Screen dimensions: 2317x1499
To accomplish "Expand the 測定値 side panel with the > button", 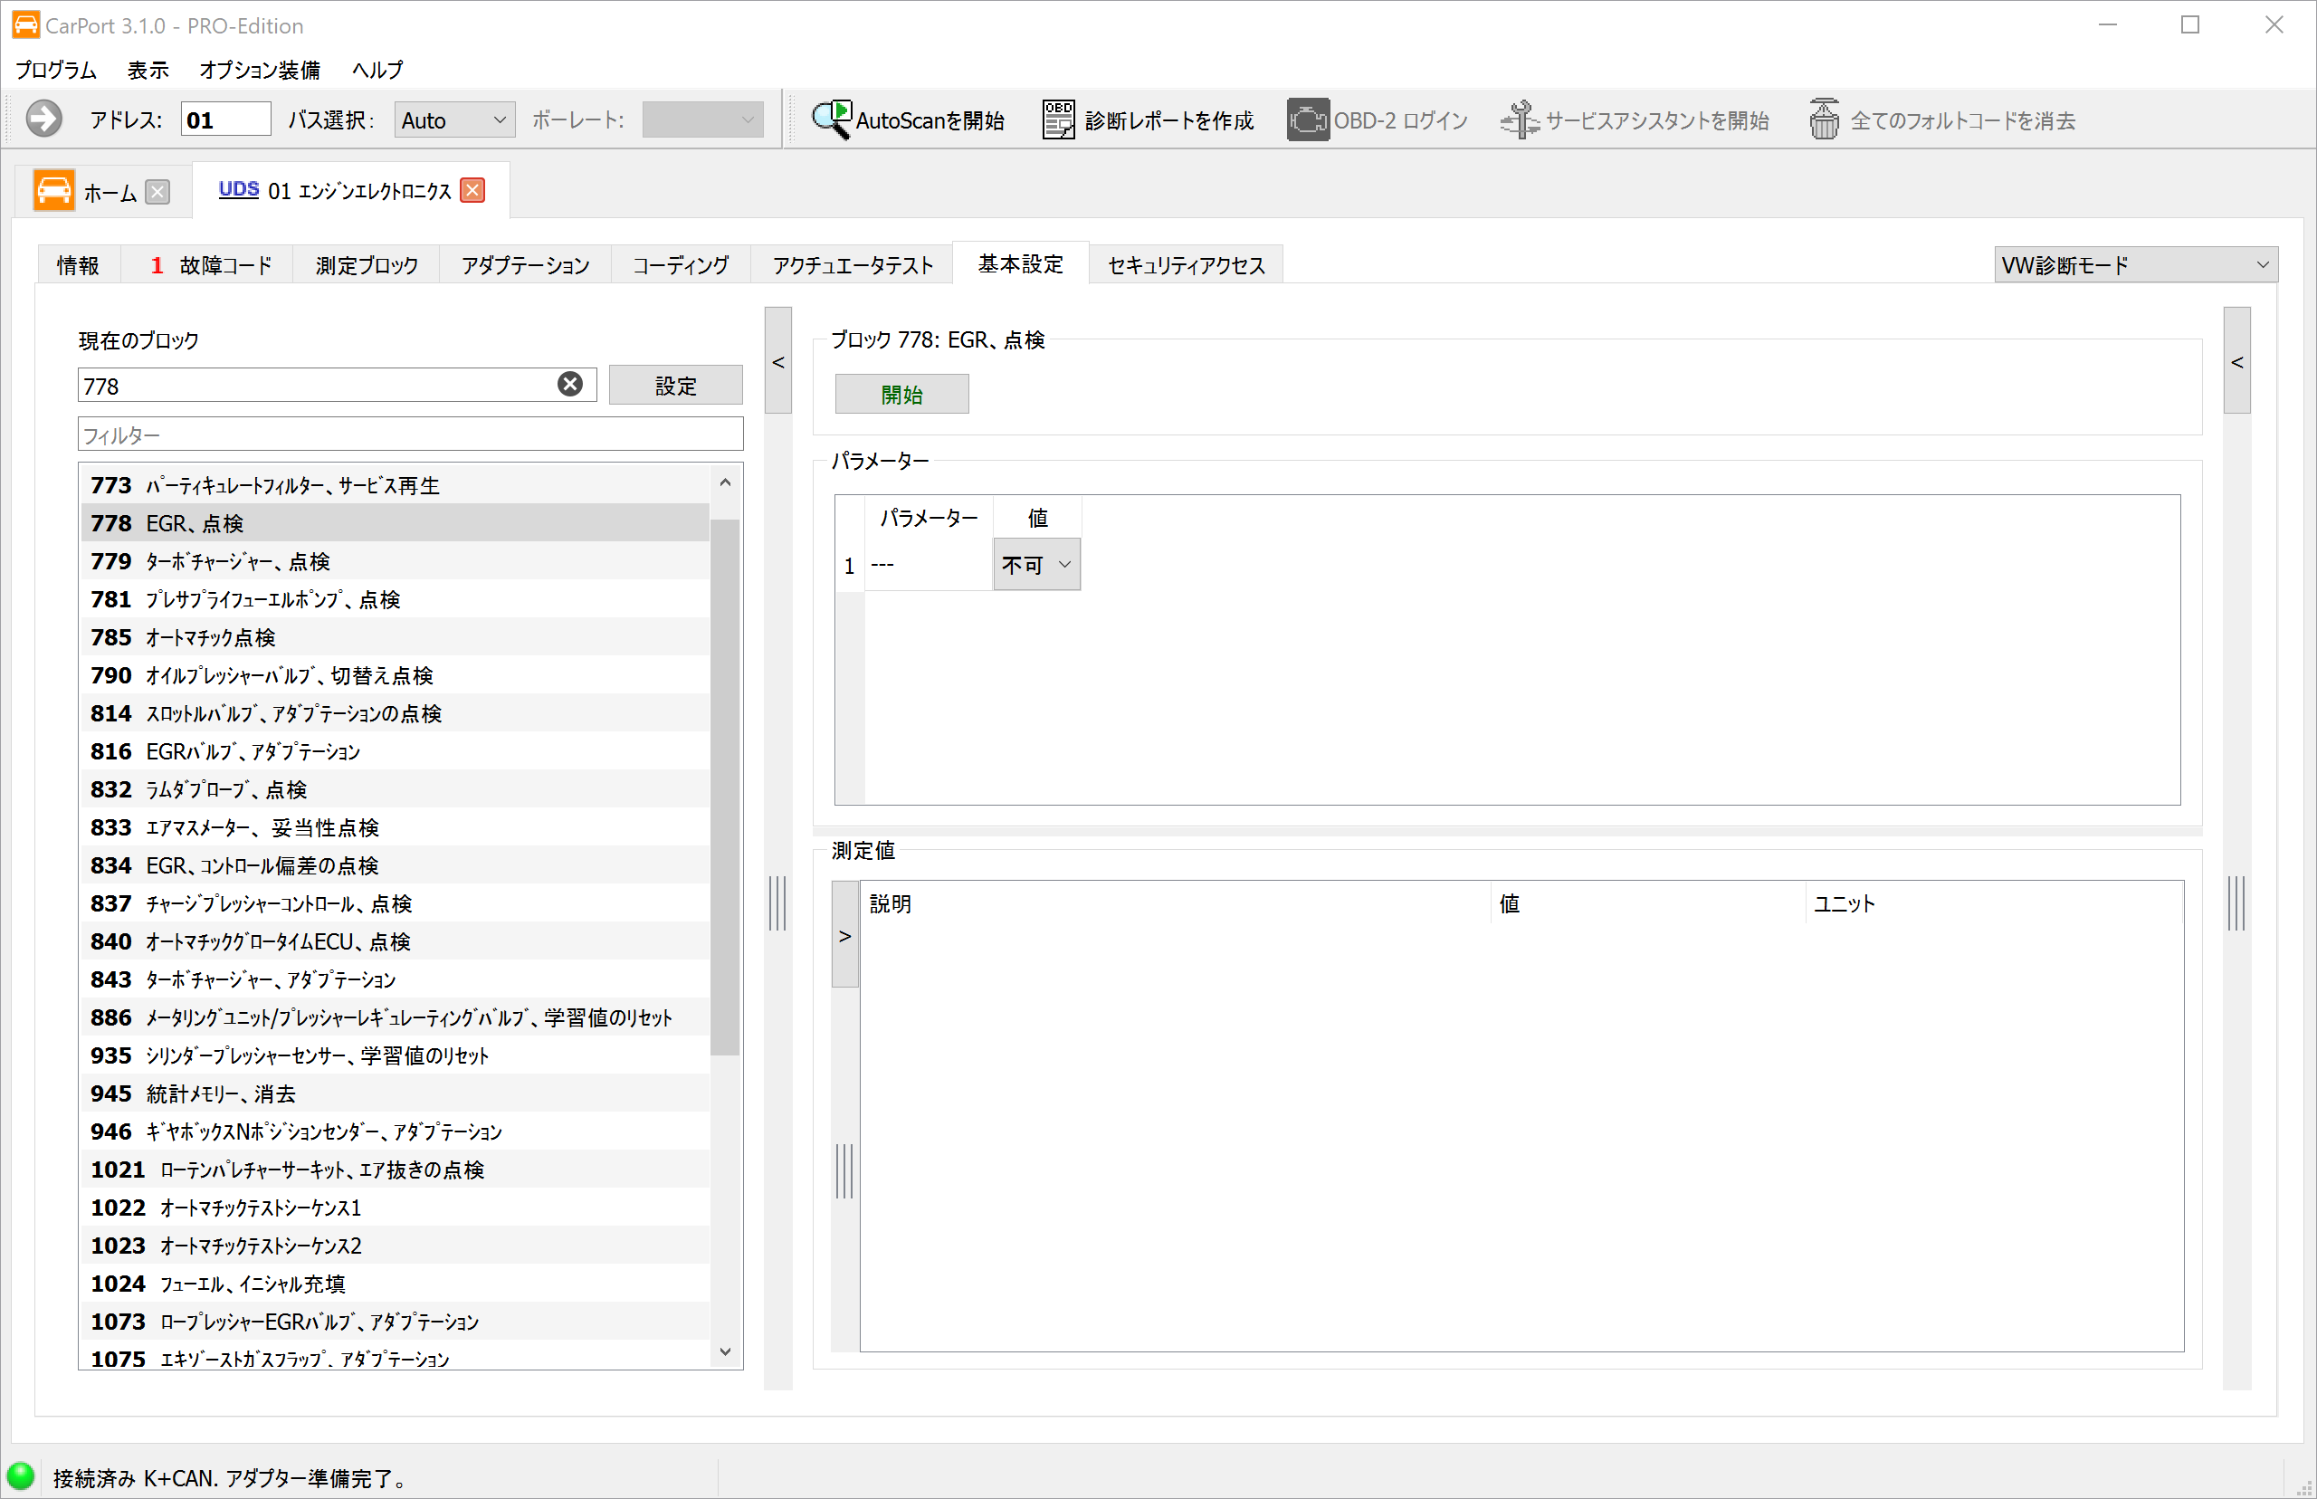I will [x=844, y=935].
